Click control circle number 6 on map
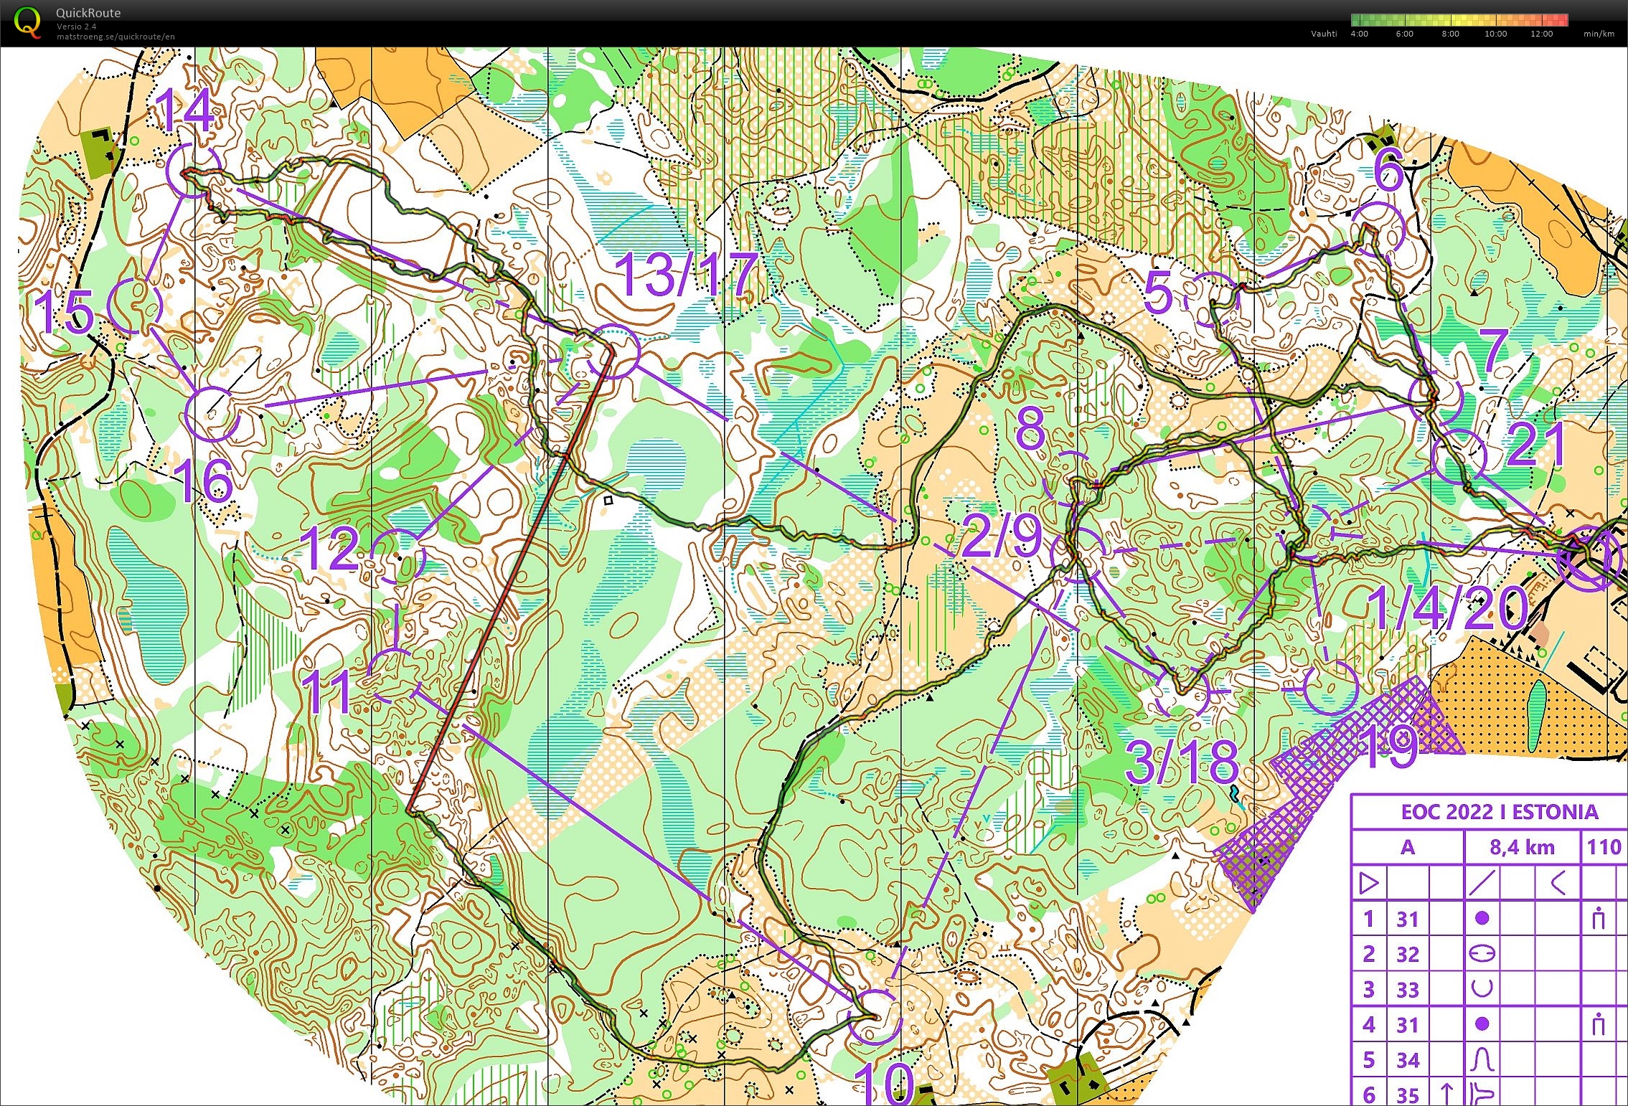Viewport: 1628px width, 1106px height. pyautogui.click(x=1380, y=229)
